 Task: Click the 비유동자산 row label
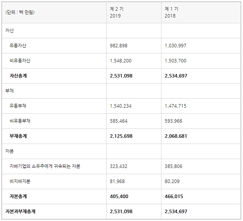click(20, 61)
